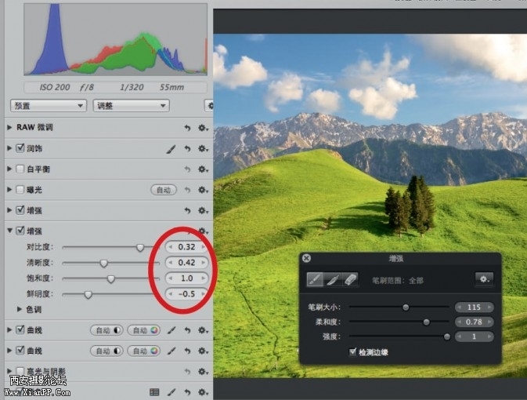Viewport: 527px width, 400px height.
Task: Select the feather brush in 增强 HUD
Action: 332,278
